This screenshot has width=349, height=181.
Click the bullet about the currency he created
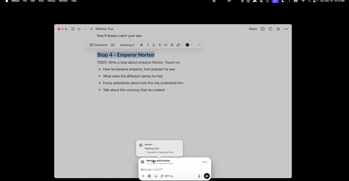click(134, 90)
